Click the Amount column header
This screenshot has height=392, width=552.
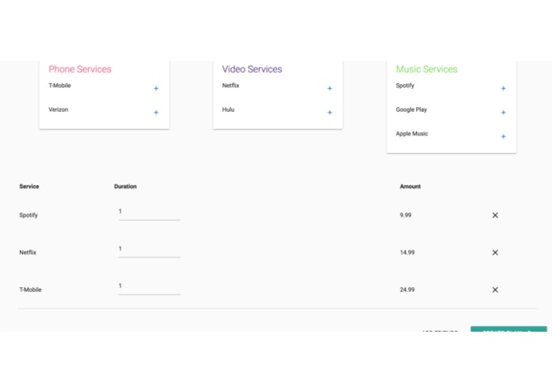coord(410,186)
